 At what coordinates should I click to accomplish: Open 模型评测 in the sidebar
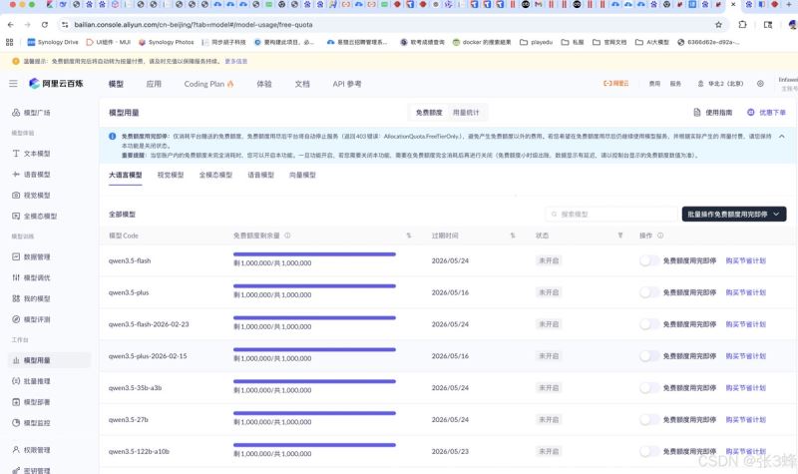[31, 319]
